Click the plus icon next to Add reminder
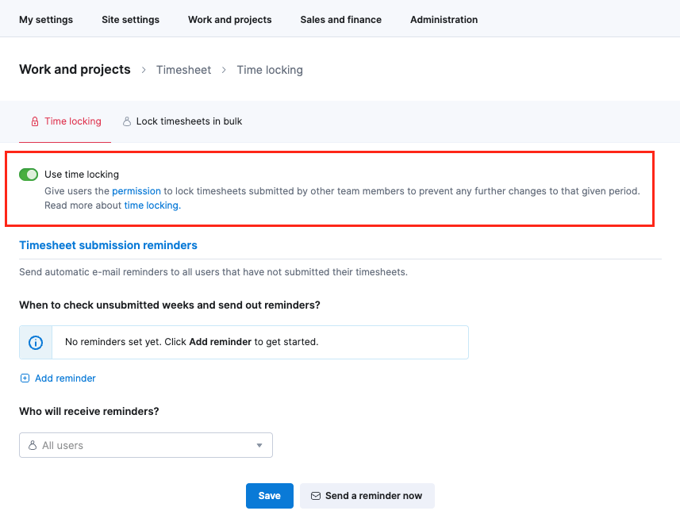 click(25, 378)
